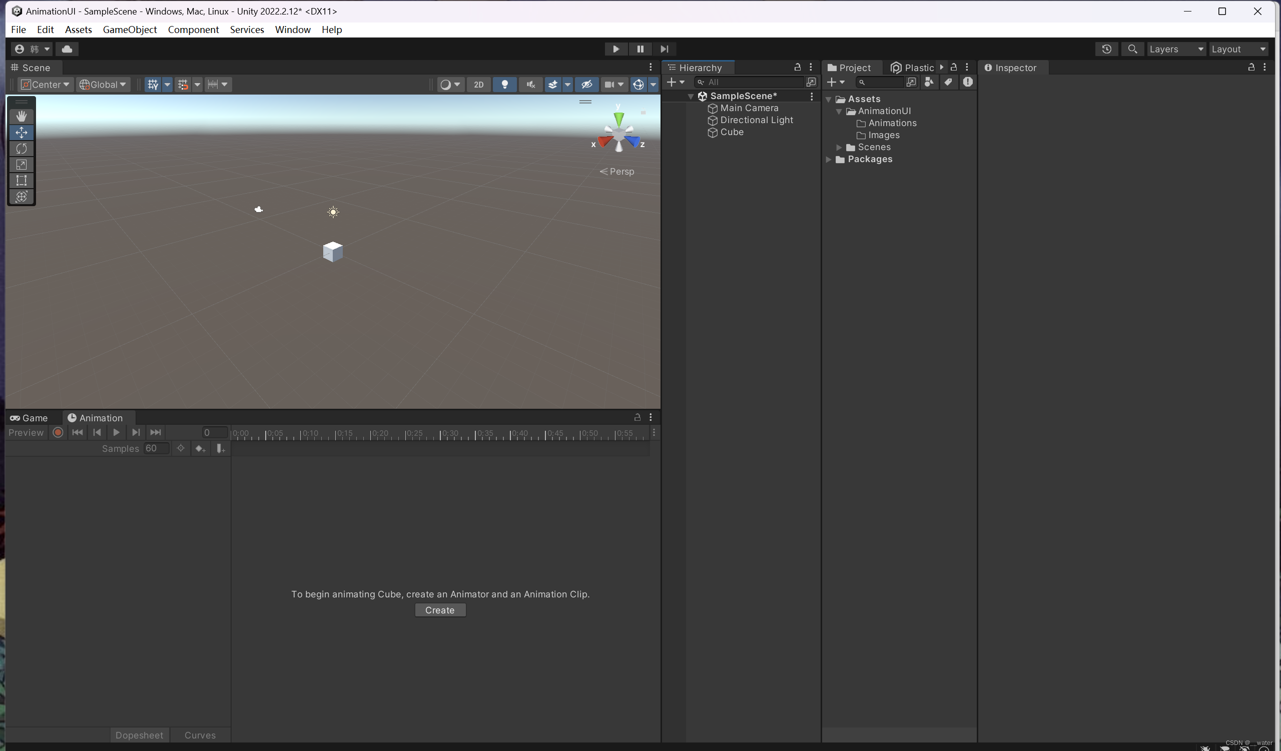Click the Preview button in Animation
1281x751 pixels.
(x=27, y=432)
